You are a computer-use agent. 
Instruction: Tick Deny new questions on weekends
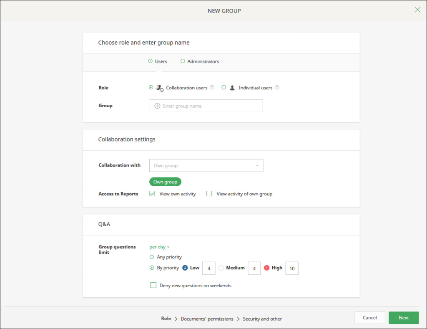153,286
